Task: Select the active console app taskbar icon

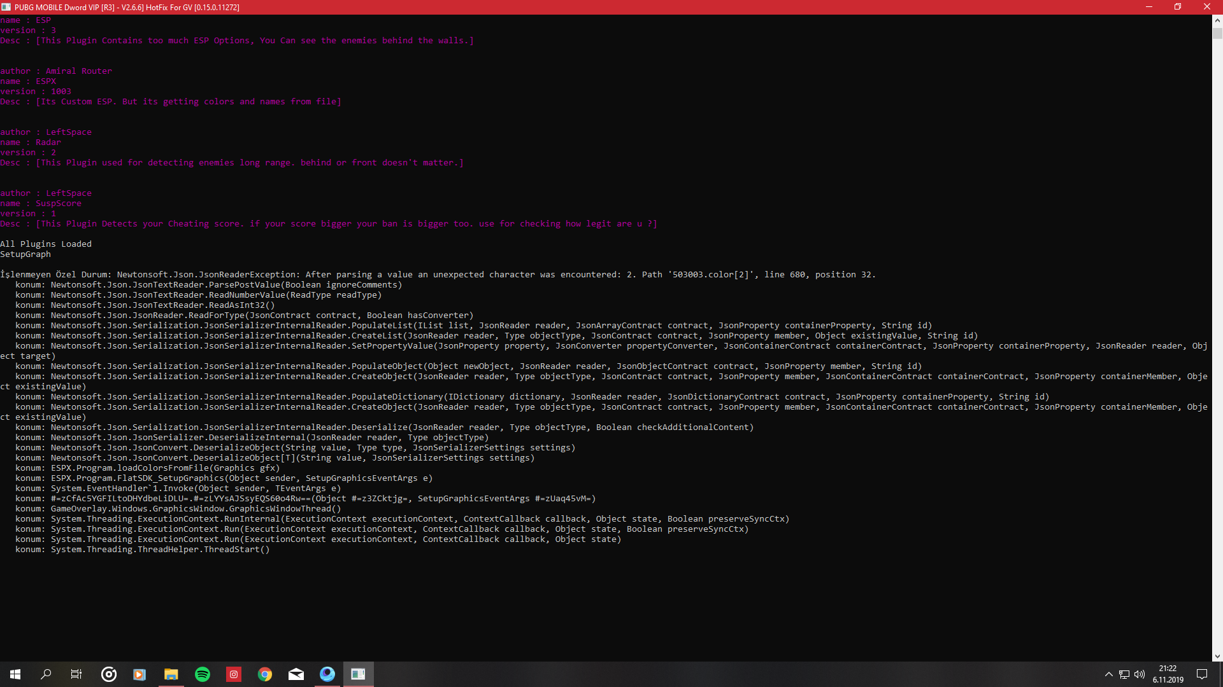Action: coord(358,674)
